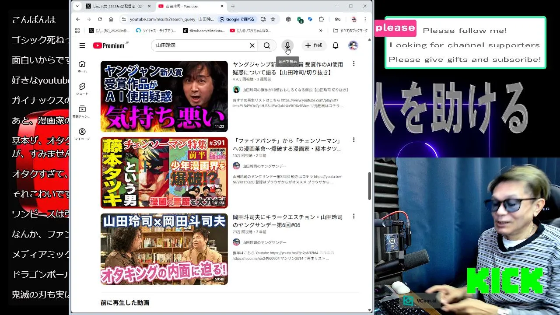Open チェンソーマン特集 #391 video thumbnail
Image resolution: width=560 pixels, height=315 pixels.
coord(164,173)
